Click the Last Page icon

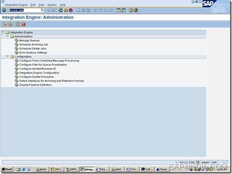point(110,11)
